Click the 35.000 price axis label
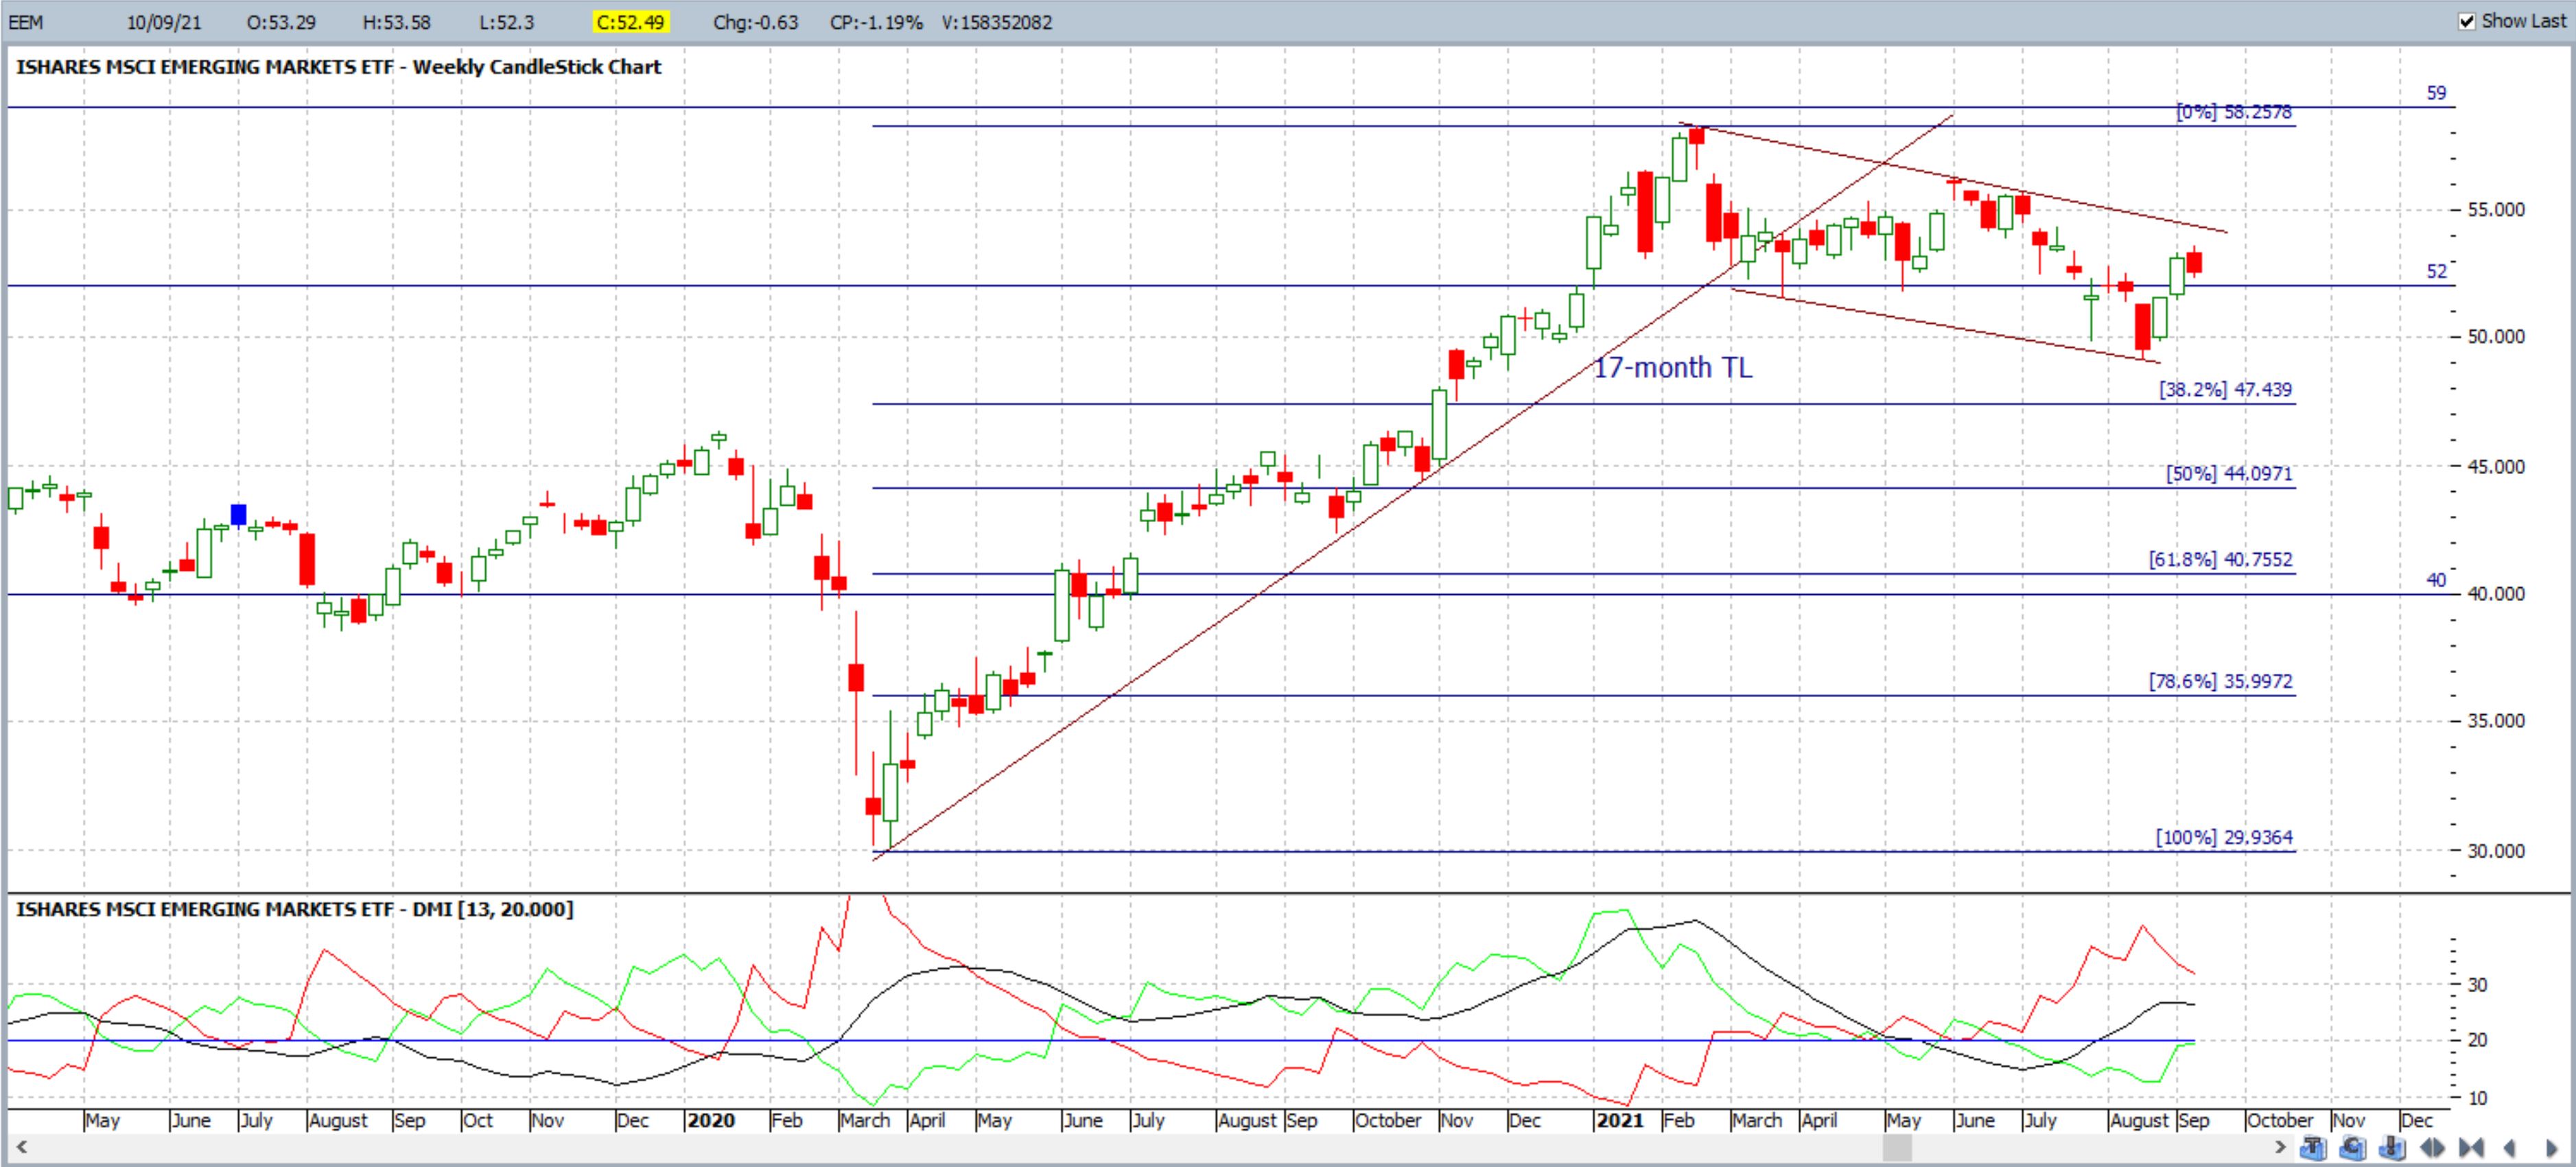This screenshot has height=1167, width=2576. click(x=2496, y=721)
